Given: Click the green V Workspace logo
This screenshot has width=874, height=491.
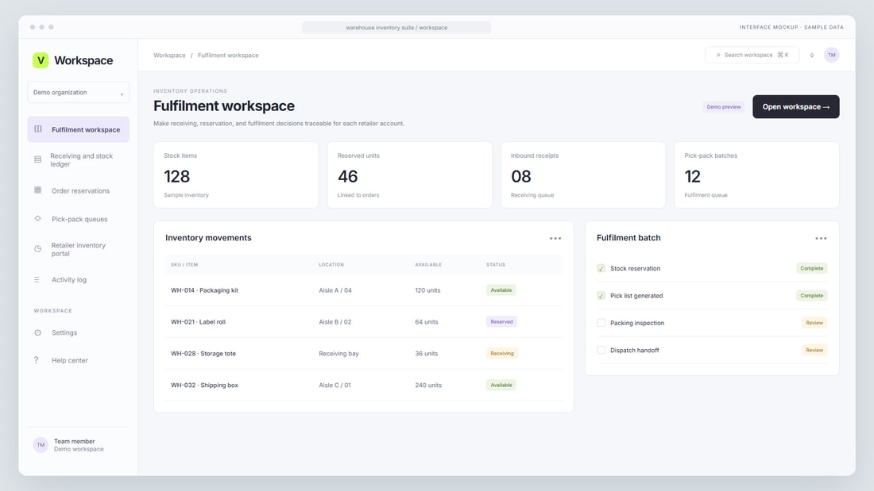Looking at the screenshot, I should tap(41, 60).
